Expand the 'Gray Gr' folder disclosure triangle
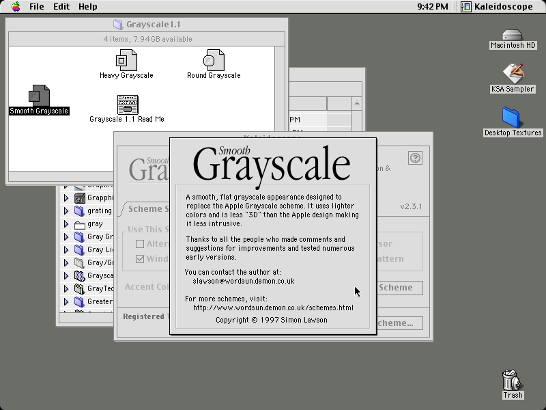This screenshot has height=410, width=546. coord(66,237)
